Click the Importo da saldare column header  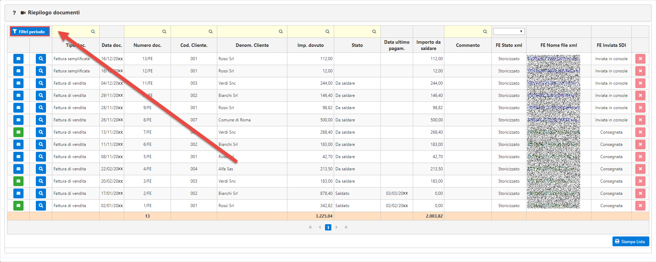pos(429,45)
